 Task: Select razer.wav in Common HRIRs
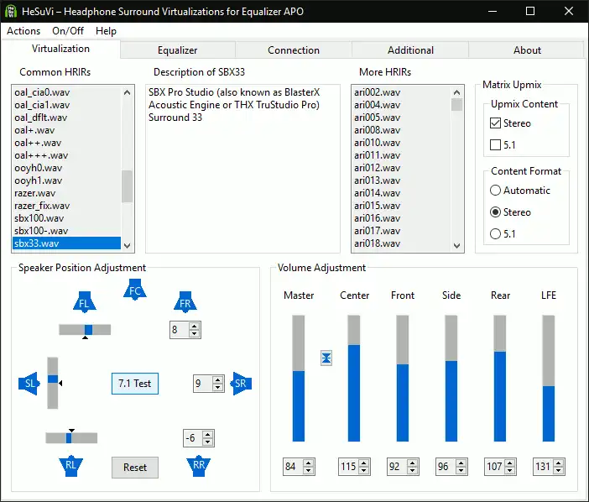pyautogui.click(x=66, y=193)
